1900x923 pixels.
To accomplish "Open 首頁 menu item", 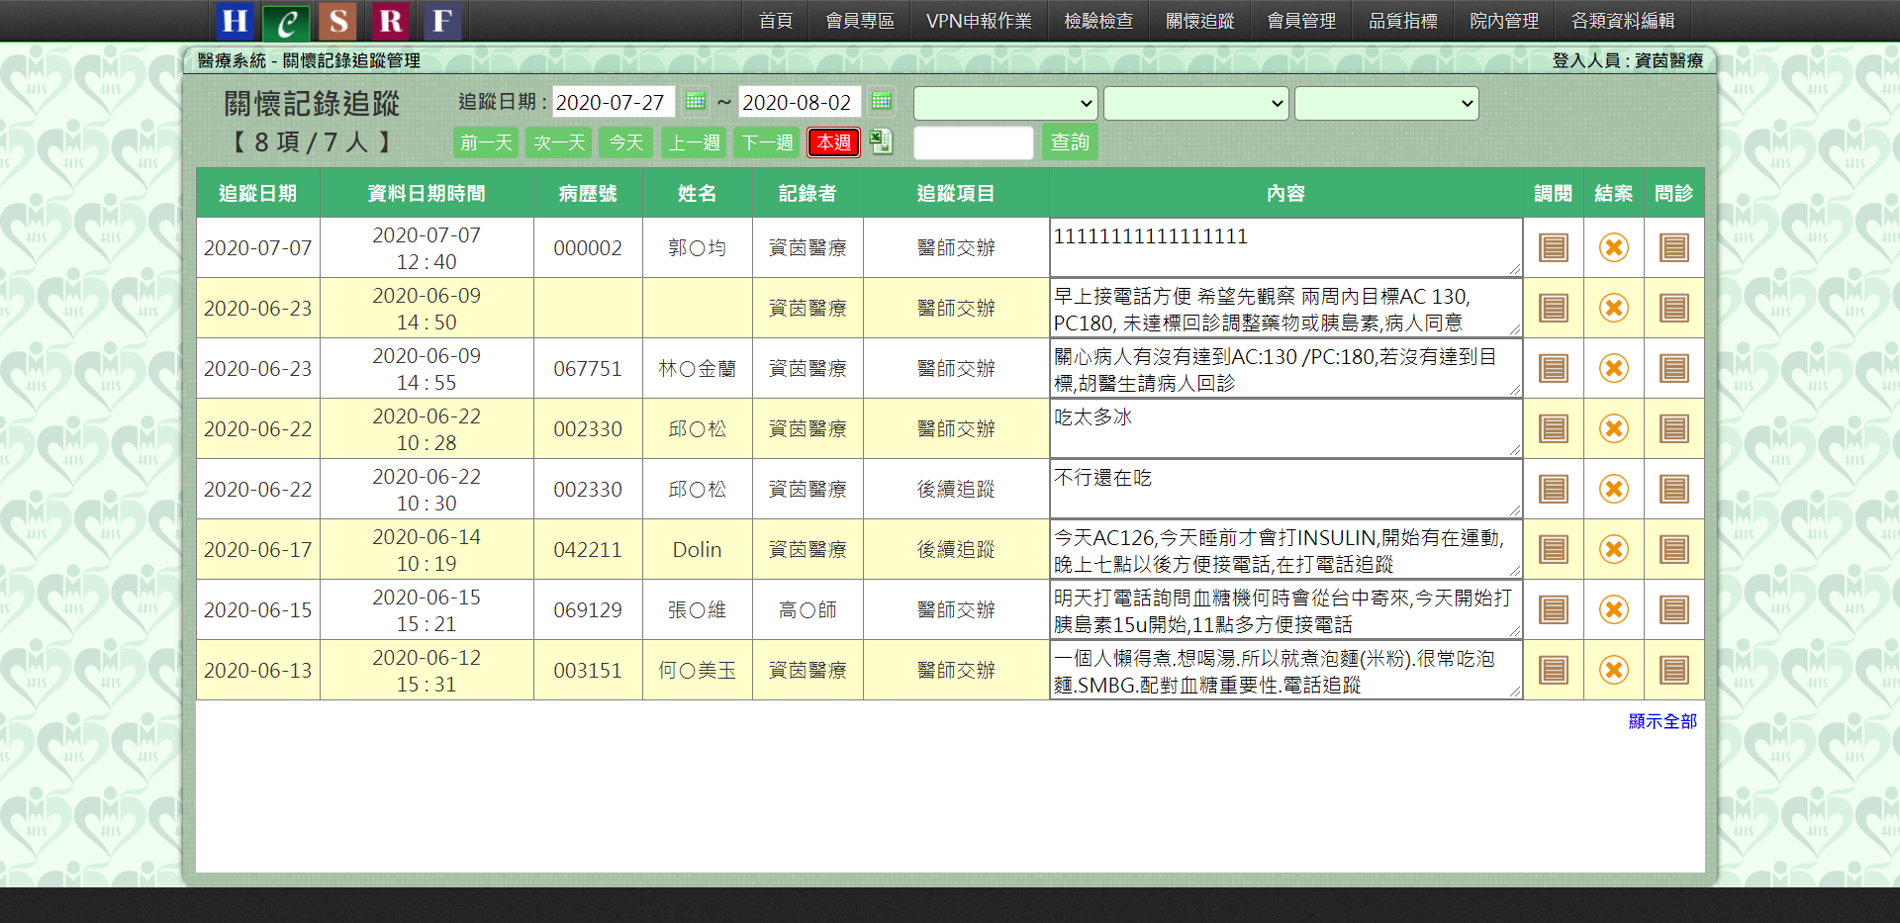I will coord(776,21).
